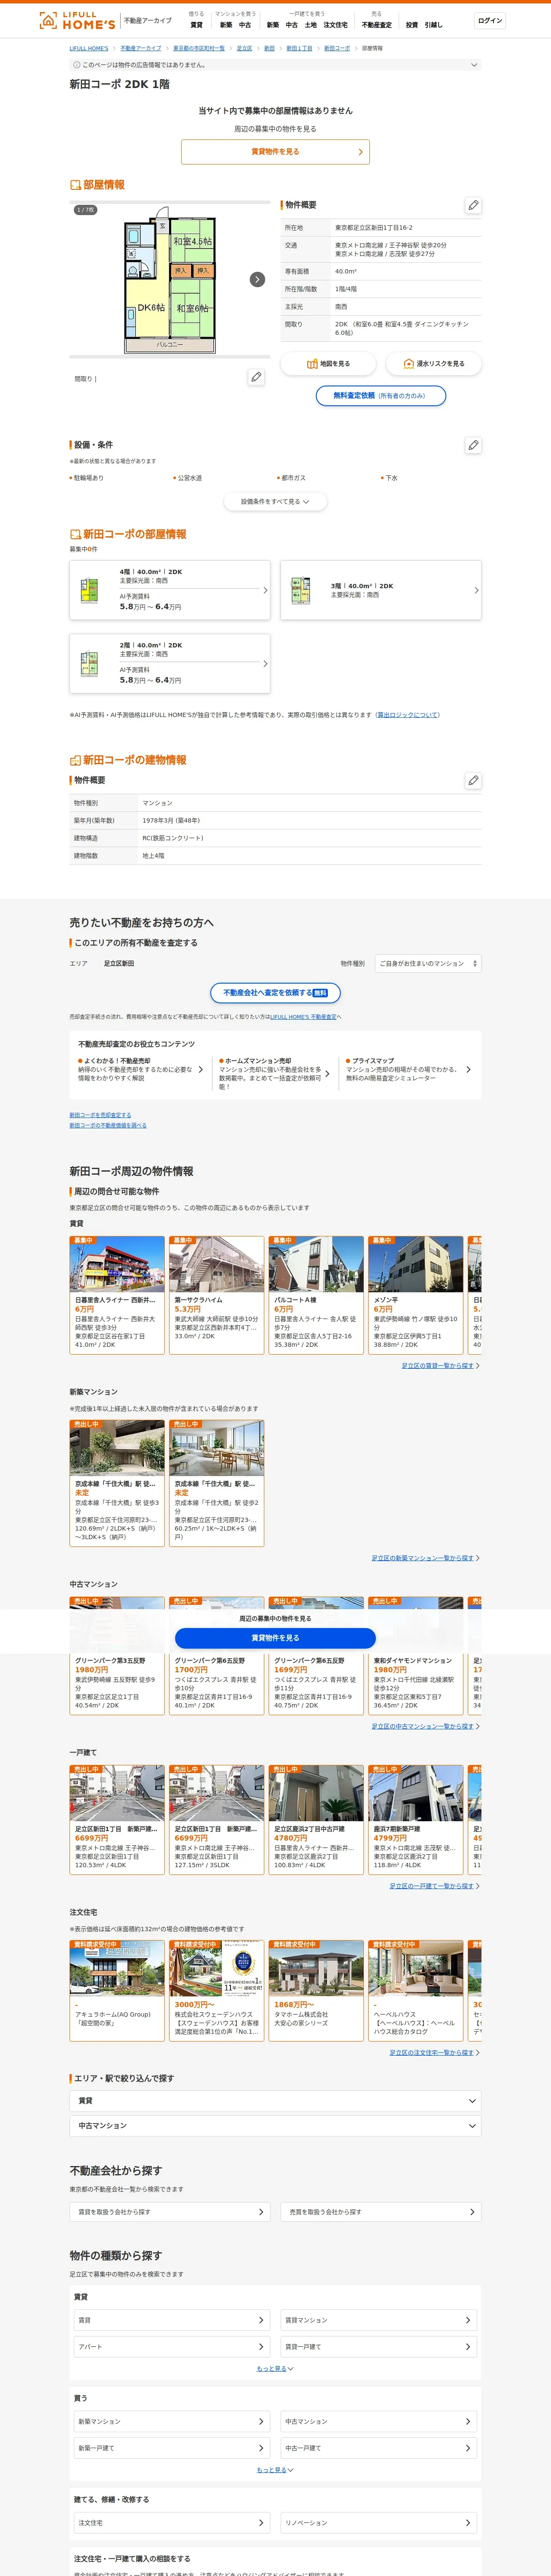
Task: Open the リノベーション category link
Action: pyautogui.click(x=379, y=2523)
